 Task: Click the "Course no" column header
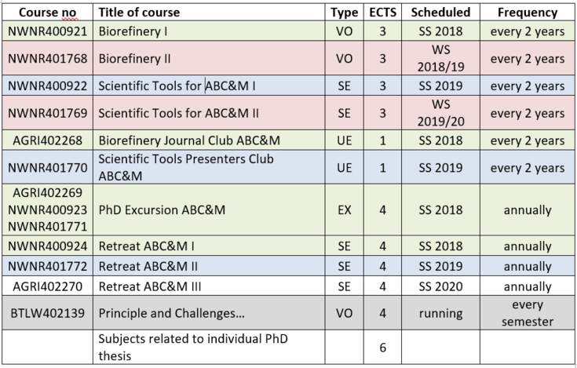pos(46,13)
